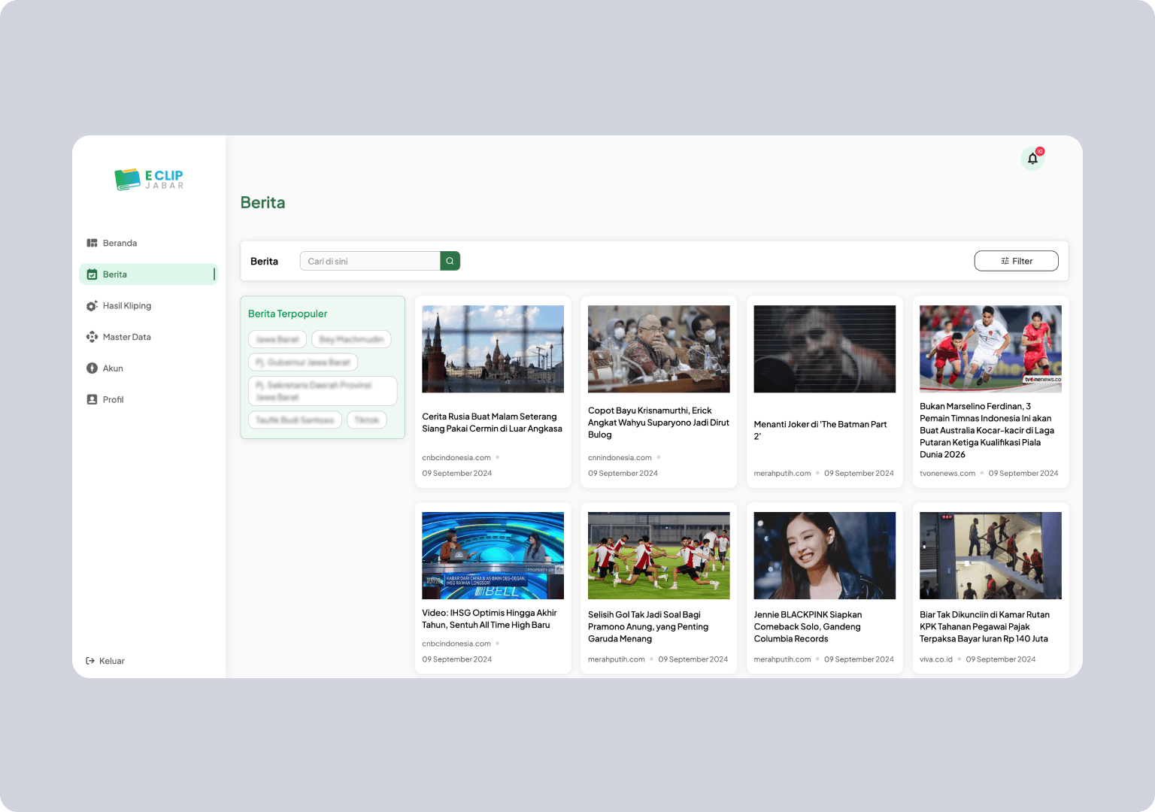
Task: Open 'Video: IHSG Optimis Hingga Akhir Tahun' article
Action: [x=490, y=619]
